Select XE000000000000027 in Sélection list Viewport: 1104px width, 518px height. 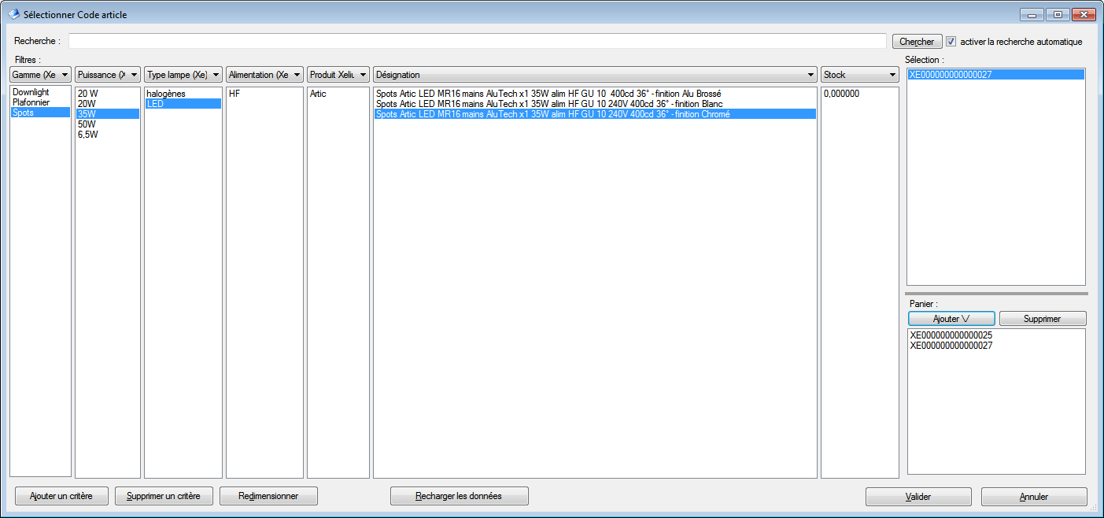click(x=996, y=75)
